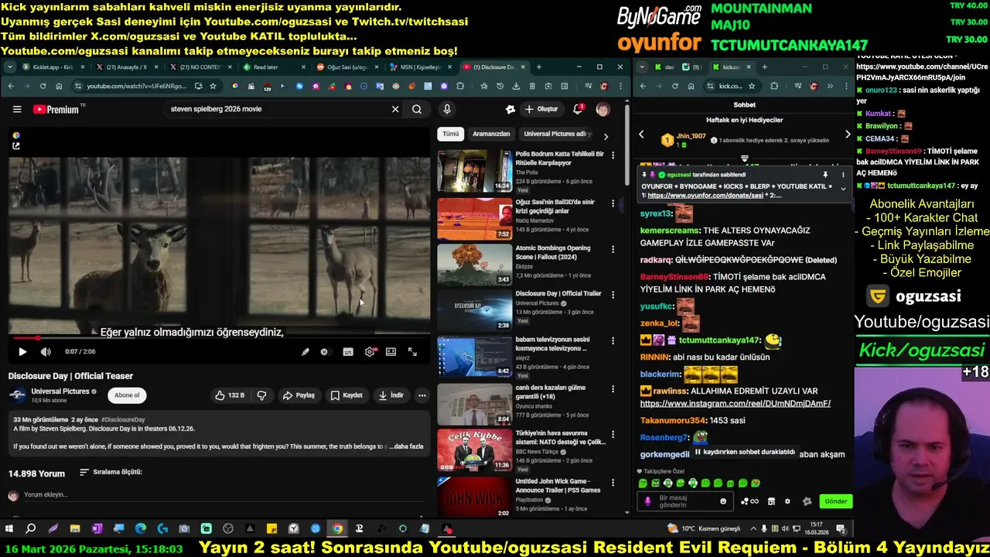Clear the YouTube search query
Screen dimensions: 990x557
coord(395,109)
